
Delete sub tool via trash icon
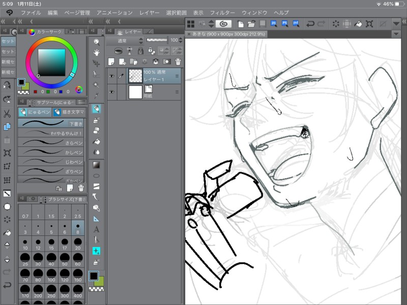tap(81, 188)
